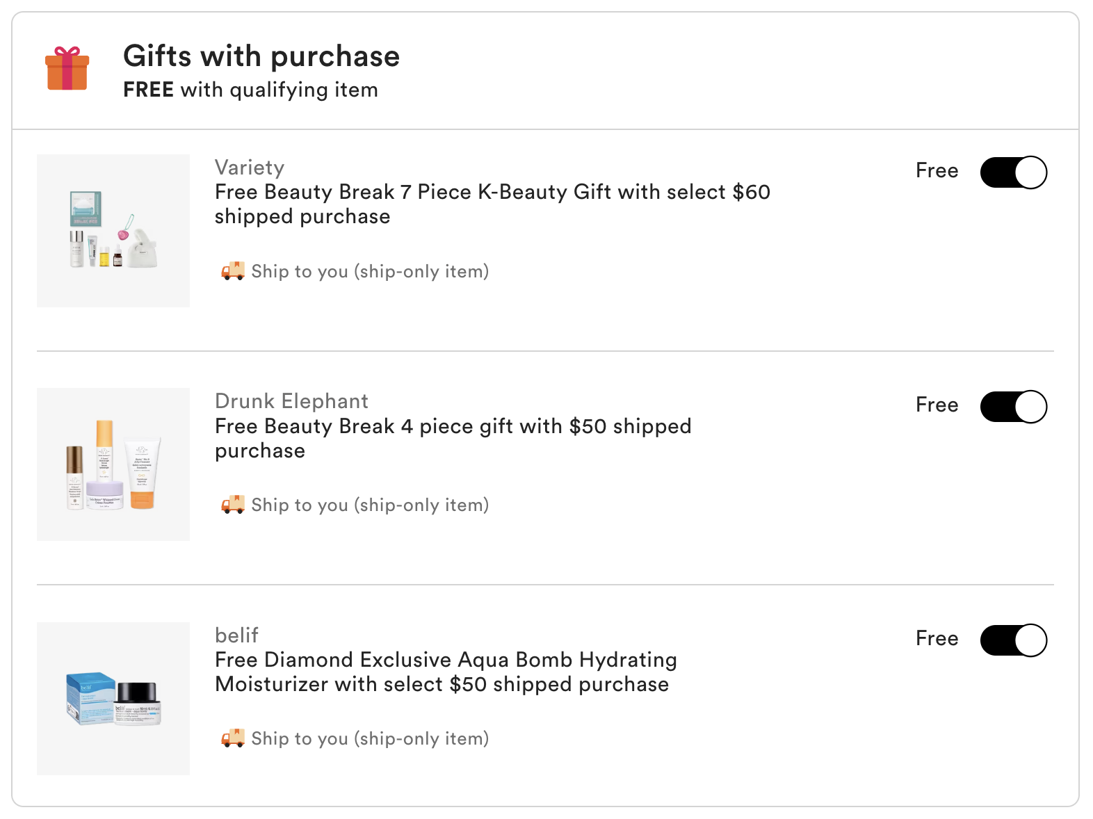Click the truck icon under K-Beauty gift
Screen dimensions: 1093x819
click(233, 271)
